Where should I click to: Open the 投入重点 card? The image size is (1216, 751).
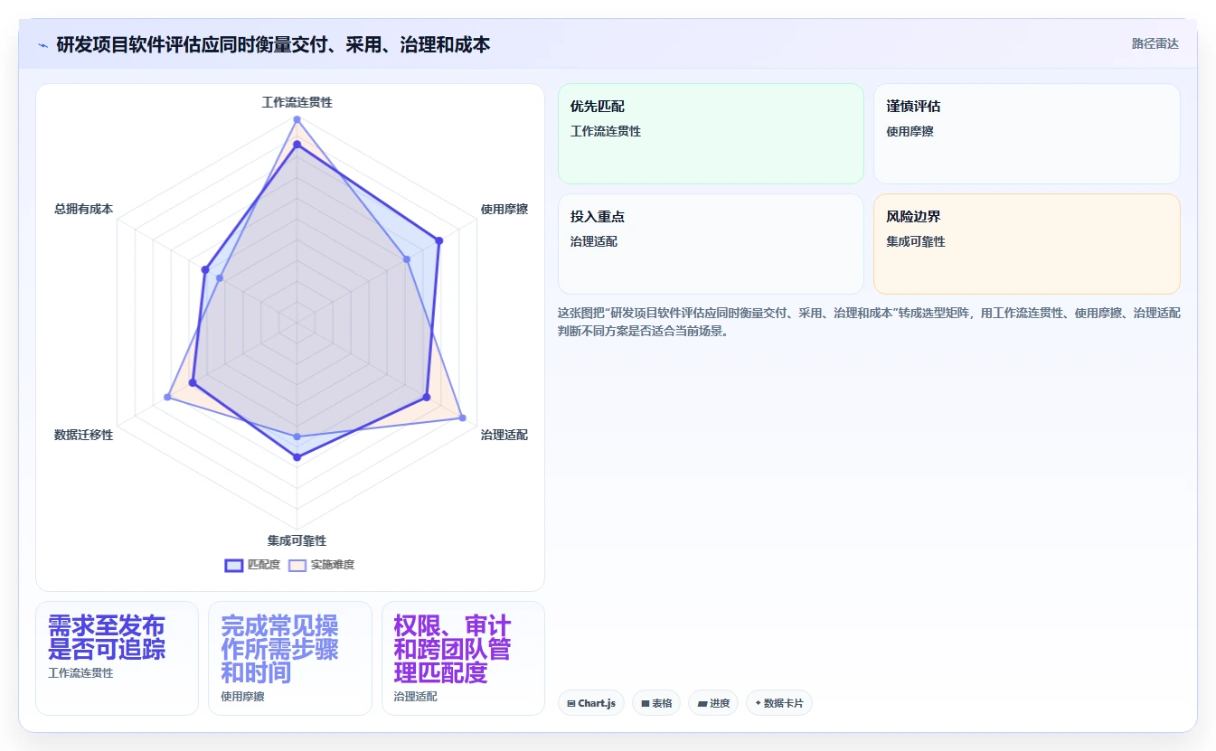coord(712,244)
